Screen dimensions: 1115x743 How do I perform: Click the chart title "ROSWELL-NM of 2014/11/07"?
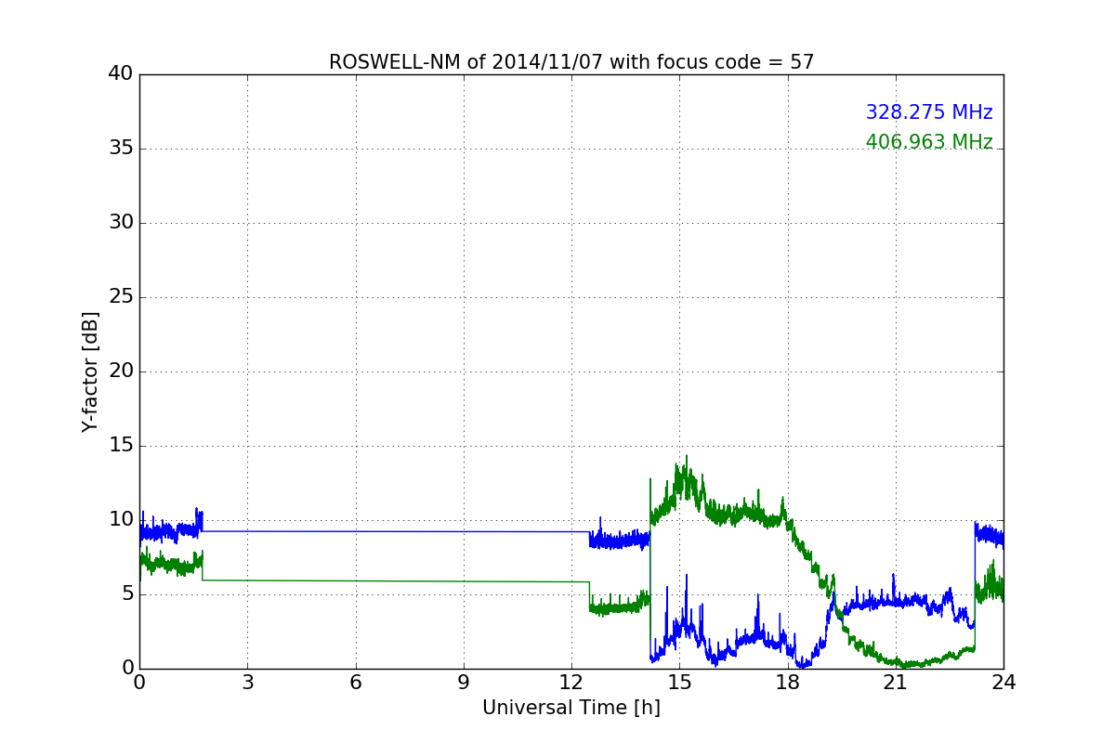pos(571,62)
